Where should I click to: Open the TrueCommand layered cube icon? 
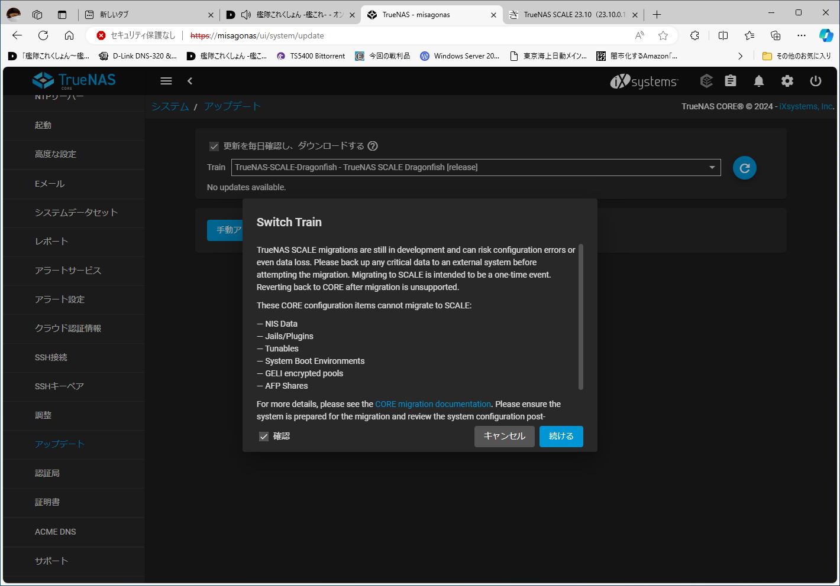click(x=706, y=81)
